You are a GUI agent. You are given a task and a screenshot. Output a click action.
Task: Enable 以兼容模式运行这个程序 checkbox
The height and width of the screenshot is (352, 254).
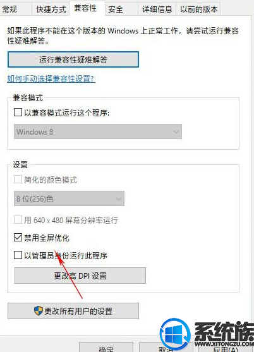pyautogui.click(x=18, y=112)
